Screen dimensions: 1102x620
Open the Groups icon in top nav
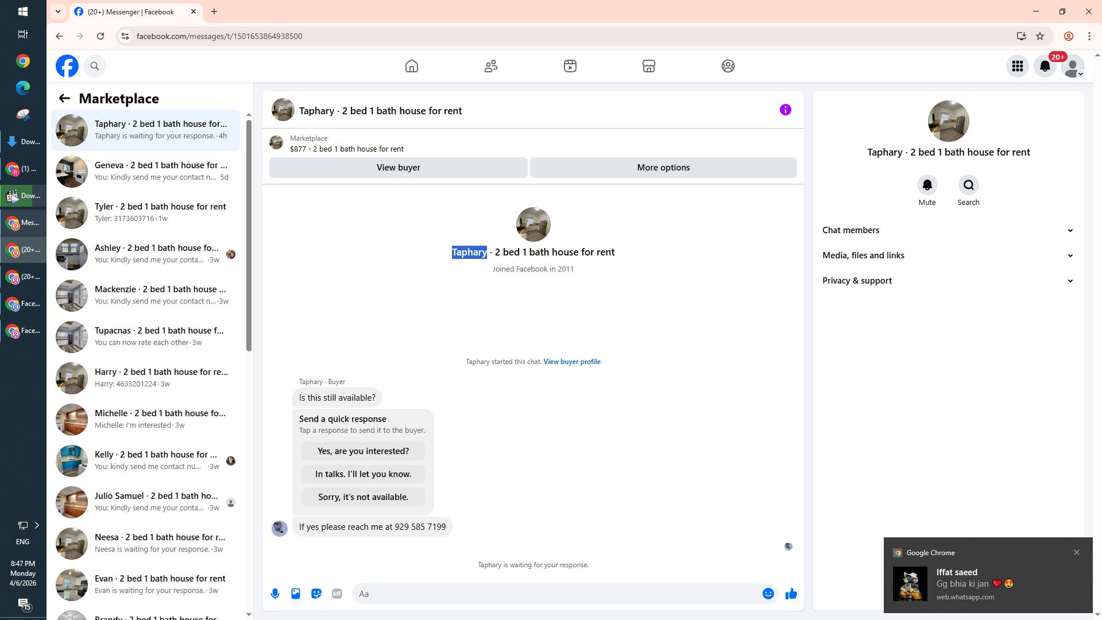(x=728, y=66)
